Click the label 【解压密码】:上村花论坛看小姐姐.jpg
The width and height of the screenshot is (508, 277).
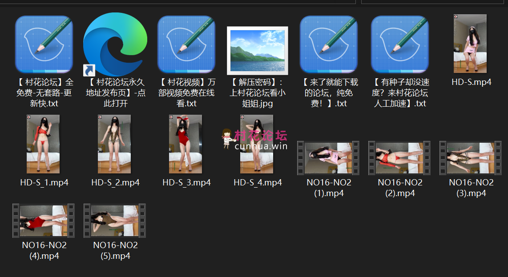tap(258, 92)
